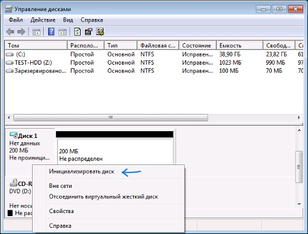
Task: Click the 100 МБ capacity cell
Action: pos(229,71)
